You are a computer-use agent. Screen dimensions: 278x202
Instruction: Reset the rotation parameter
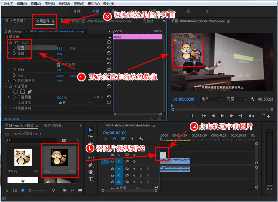point(109,69)
